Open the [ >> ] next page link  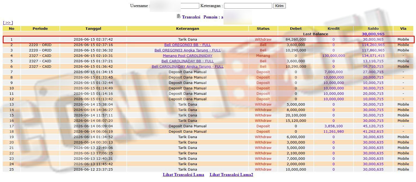8,23
